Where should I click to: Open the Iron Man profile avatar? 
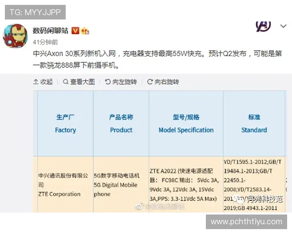(15, 36)
